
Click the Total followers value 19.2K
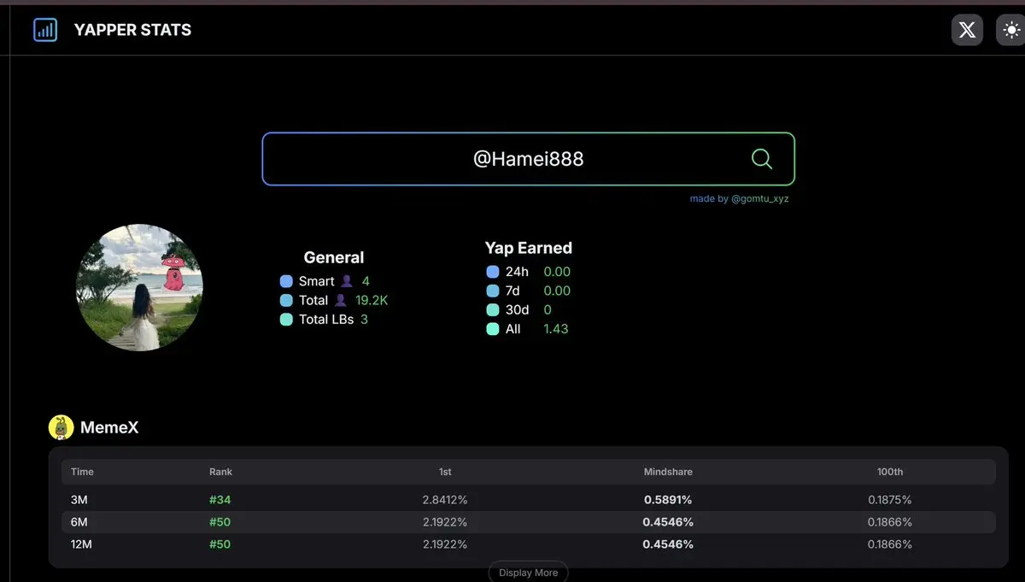tap(372, 300)
